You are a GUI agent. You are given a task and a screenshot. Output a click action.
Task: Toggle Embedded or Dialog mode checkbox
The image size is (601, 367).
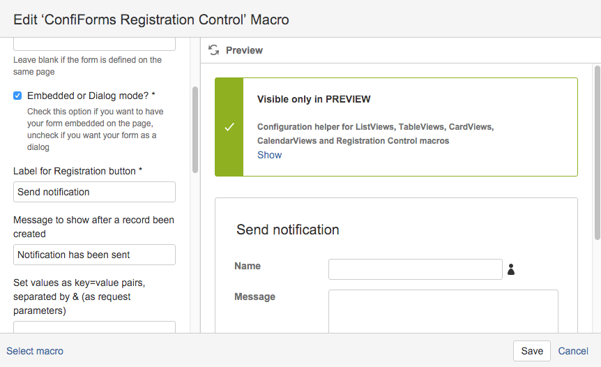(17, 96)
